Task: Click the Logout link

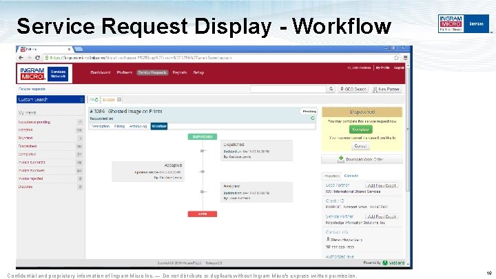Action: point(399,68)
